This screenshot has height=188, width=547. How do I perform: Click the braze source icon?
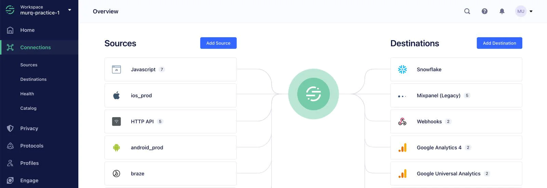coord(117,174)
